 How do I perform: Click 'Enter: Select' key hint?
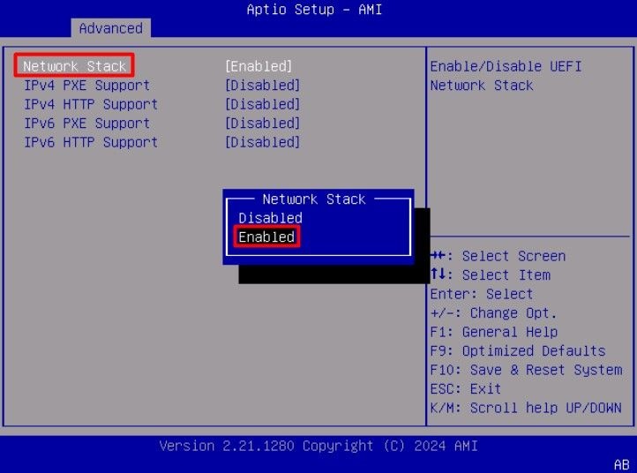[x=482, y=294]
